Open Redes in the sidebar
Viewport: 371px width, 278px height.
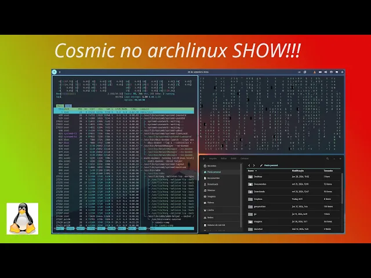click(x=221, y=218)
